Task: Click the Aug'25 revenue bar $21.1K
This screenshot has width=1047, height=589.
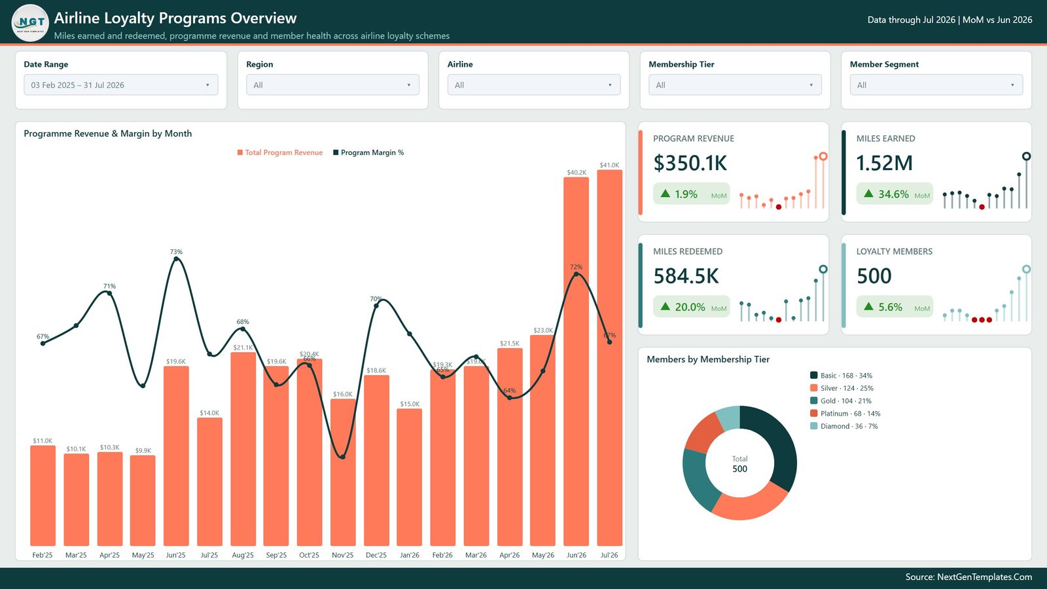Action: tap(243, 449)
